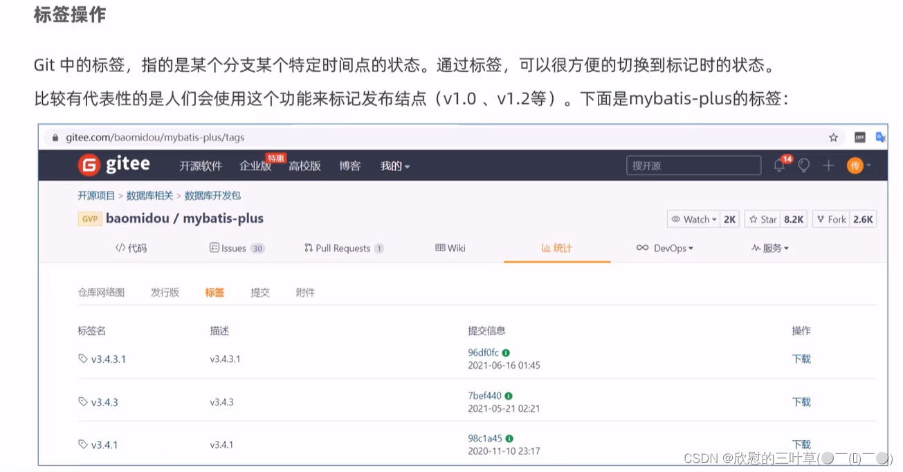Click the tag icon beside v3.4.1

click(83, 444)
